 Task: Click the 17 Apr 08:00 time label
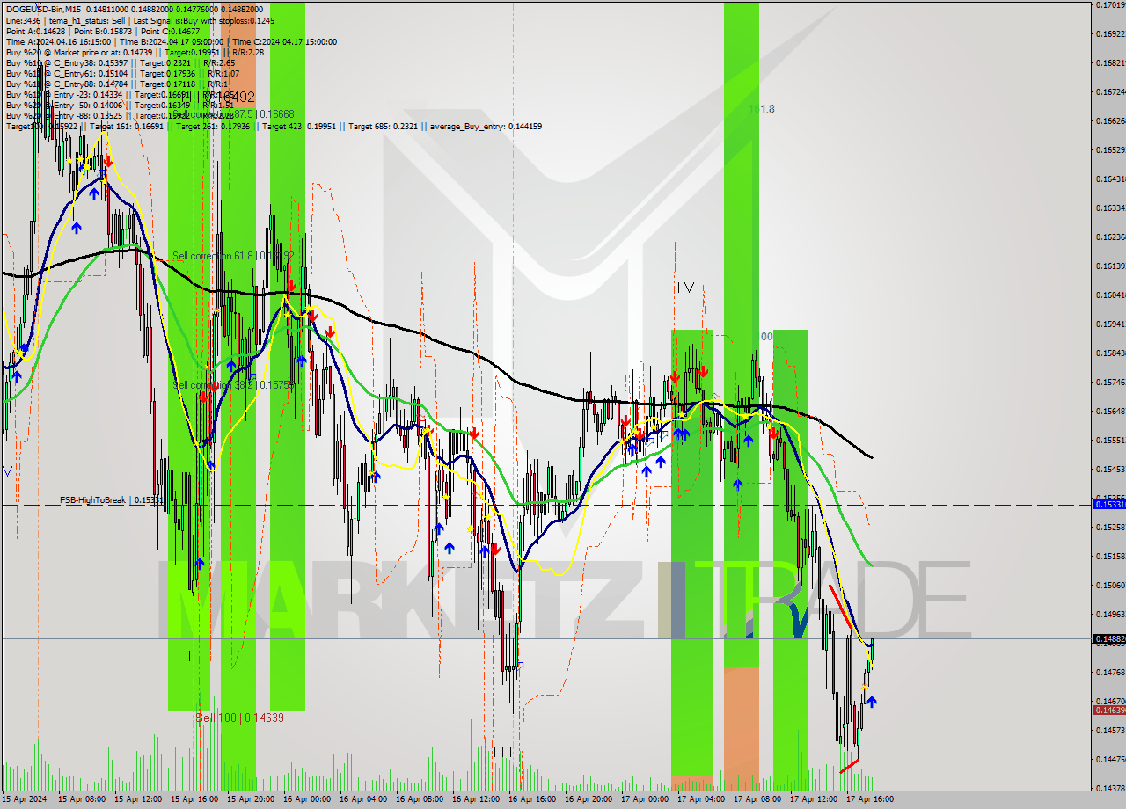coord(757,799)
